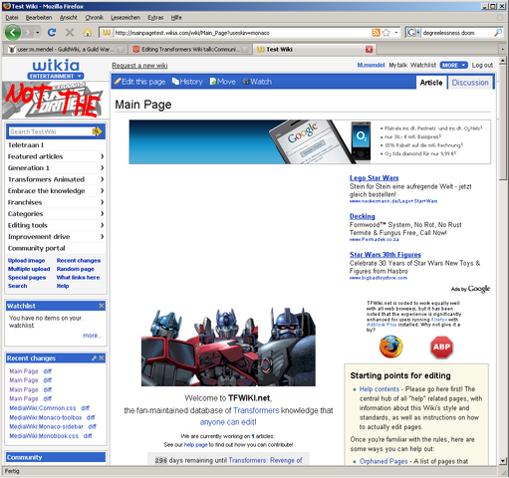
Task: Click the Log out link
Action: pyautogui.click(x=482, y=65)
